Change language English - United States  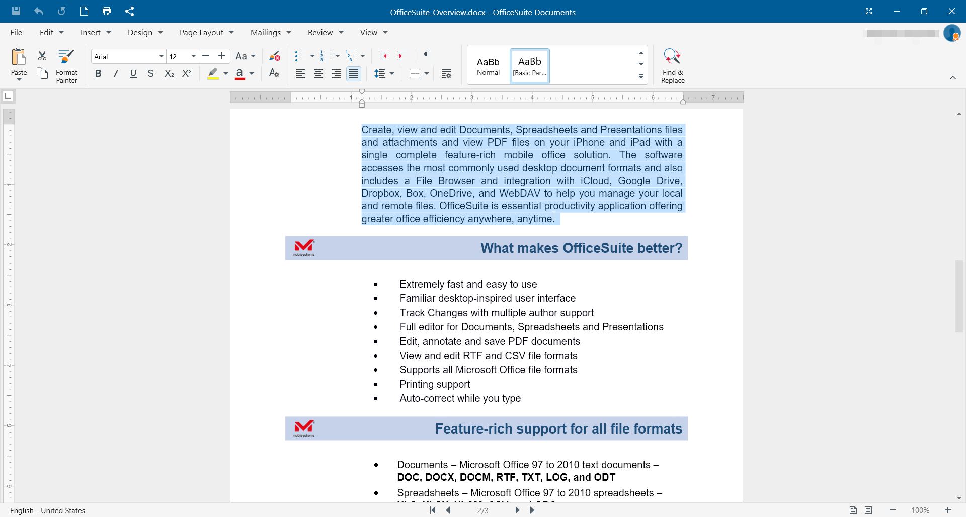coord(47,510)
